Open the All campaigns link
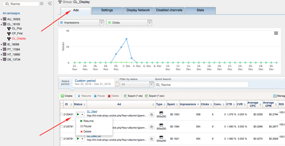 pos(11,13)
